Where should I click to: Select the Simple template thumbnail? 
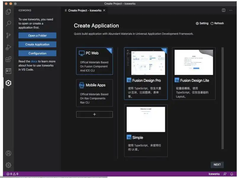(146, 119)
